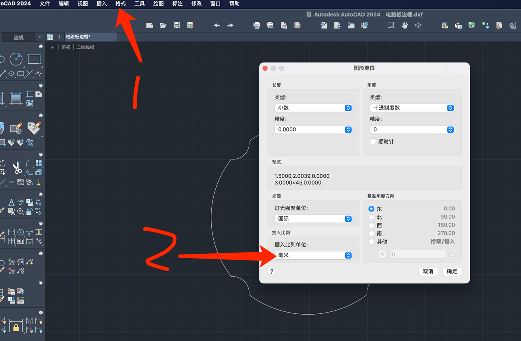Click the Trim scissors tool
The image size is (521, 341).
pos(17,167)
